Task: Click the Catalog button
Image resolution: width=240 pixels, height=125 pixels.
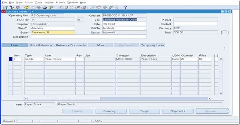Action: click(x=77, y=111)
